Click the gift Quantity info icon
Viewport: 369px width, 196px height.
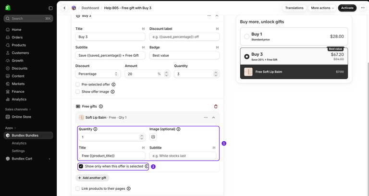(95, 129)
